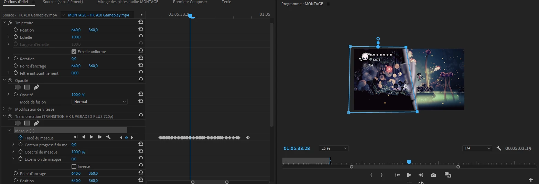Select pen mask tool under Transformation effect
The height and width of the screenshot is (184, 539).
point(36,123)
